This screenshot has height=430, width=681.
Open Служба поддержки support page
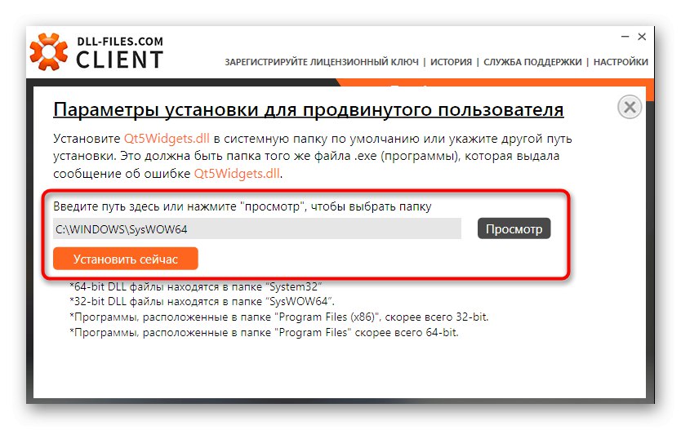(532, 62)
